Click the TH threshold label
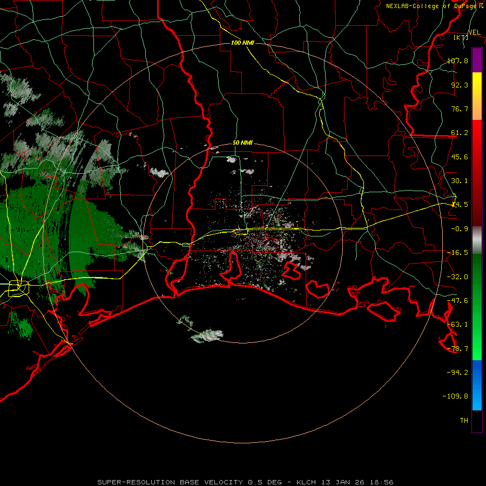 pyautogui.click(x=464, y=420)
